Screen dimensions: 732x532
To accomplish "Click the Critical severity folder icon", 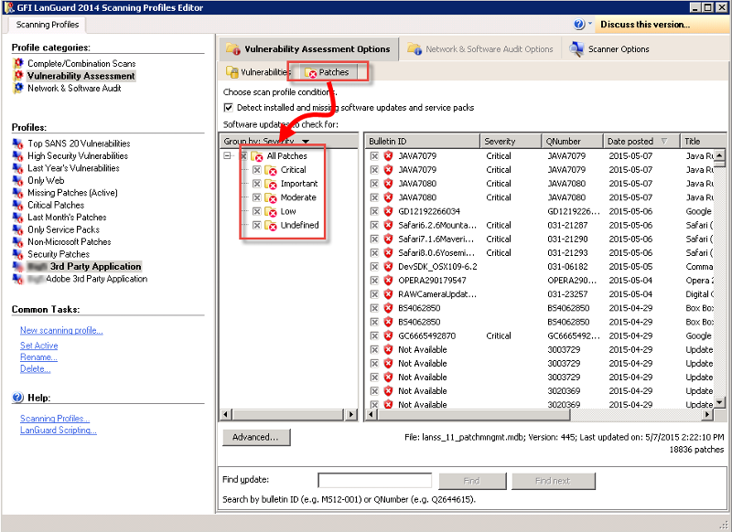I will tap(271, 170).
